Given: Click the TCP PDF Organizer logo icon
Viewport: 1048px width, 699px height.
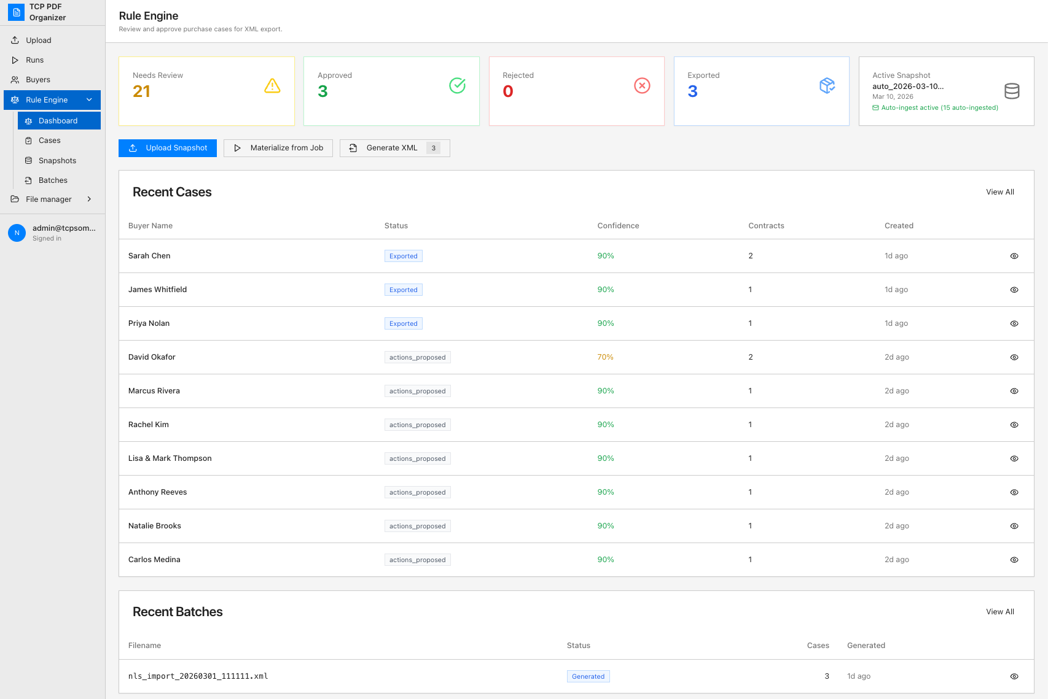Looking at the screenshot, I should pos(17,12).
